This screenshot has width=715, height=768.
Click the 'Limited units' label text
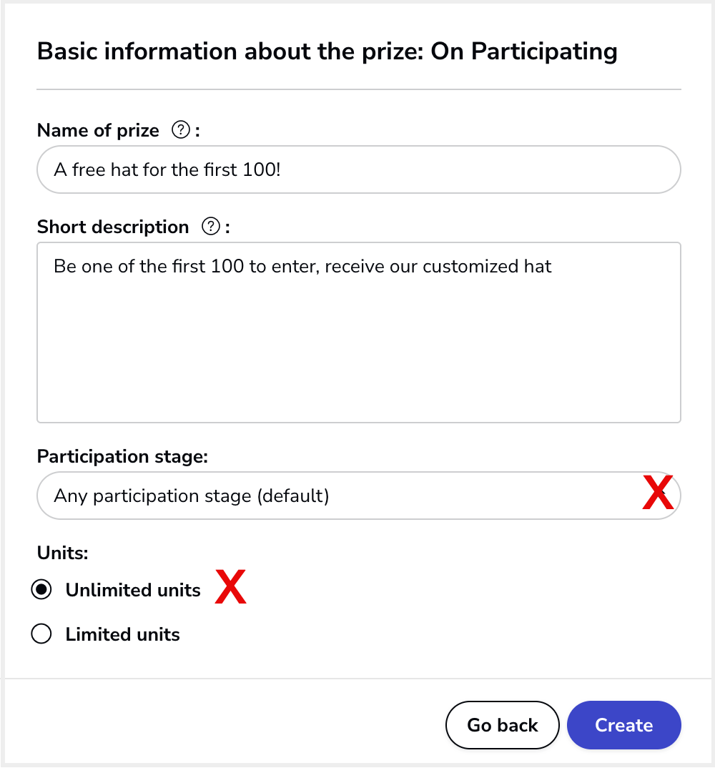coord(122,634)
